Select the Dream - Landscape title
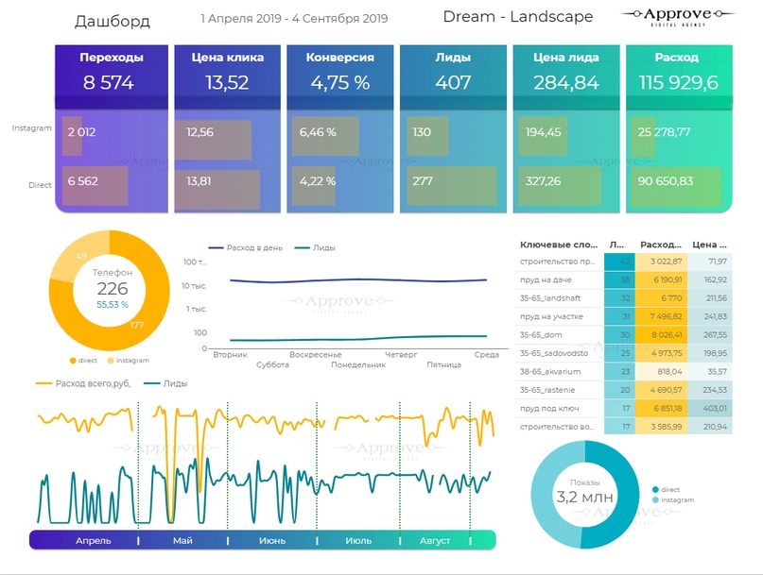This screenshot has width=763, height=575. pyautogui.click(x=518, y=17)
